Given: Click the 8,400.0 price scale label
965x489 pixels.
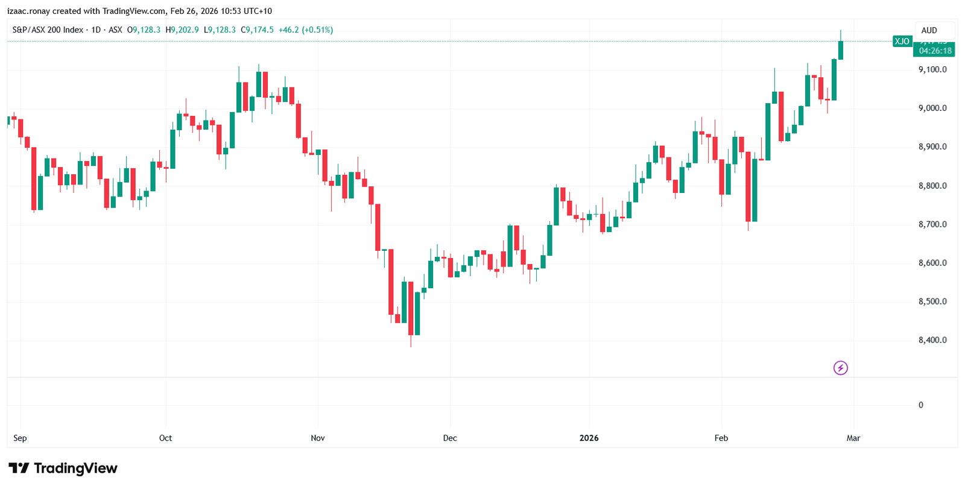Looking at the screenshot, I should point(932,340).
